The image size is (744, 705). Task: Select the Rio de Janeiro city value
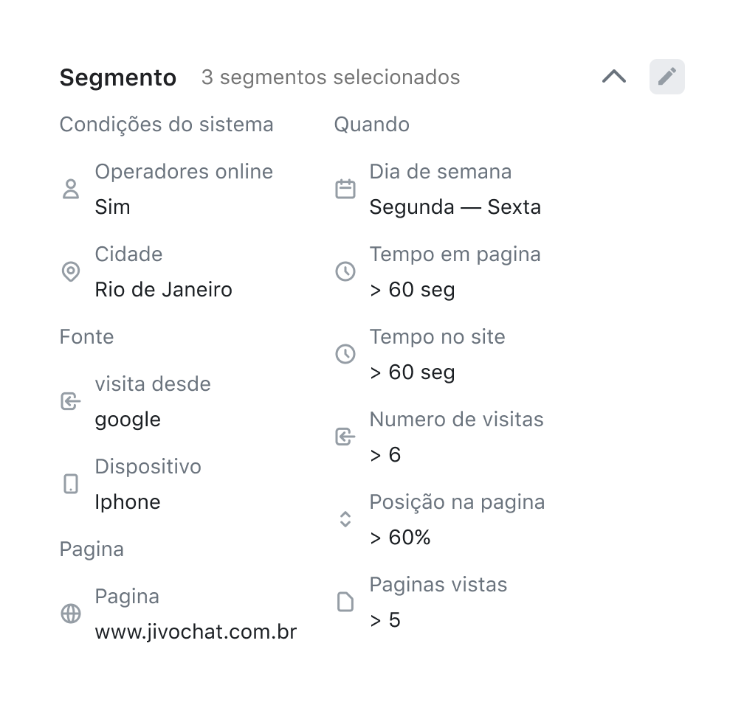[163, 290]
